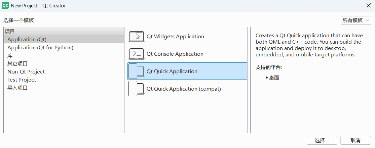
Task: Open the 所有模板 filter dropdown
Action: click(355, 20)
